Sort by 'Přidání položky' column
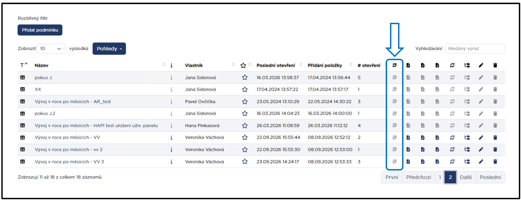Viewport: 521px width, 200px height. click(325, 65)
